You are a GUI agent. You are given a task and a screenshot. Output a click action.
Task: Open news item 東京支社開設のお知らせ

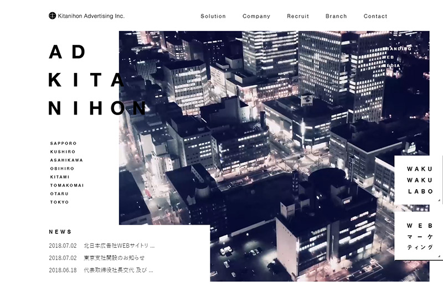(96, 258)
